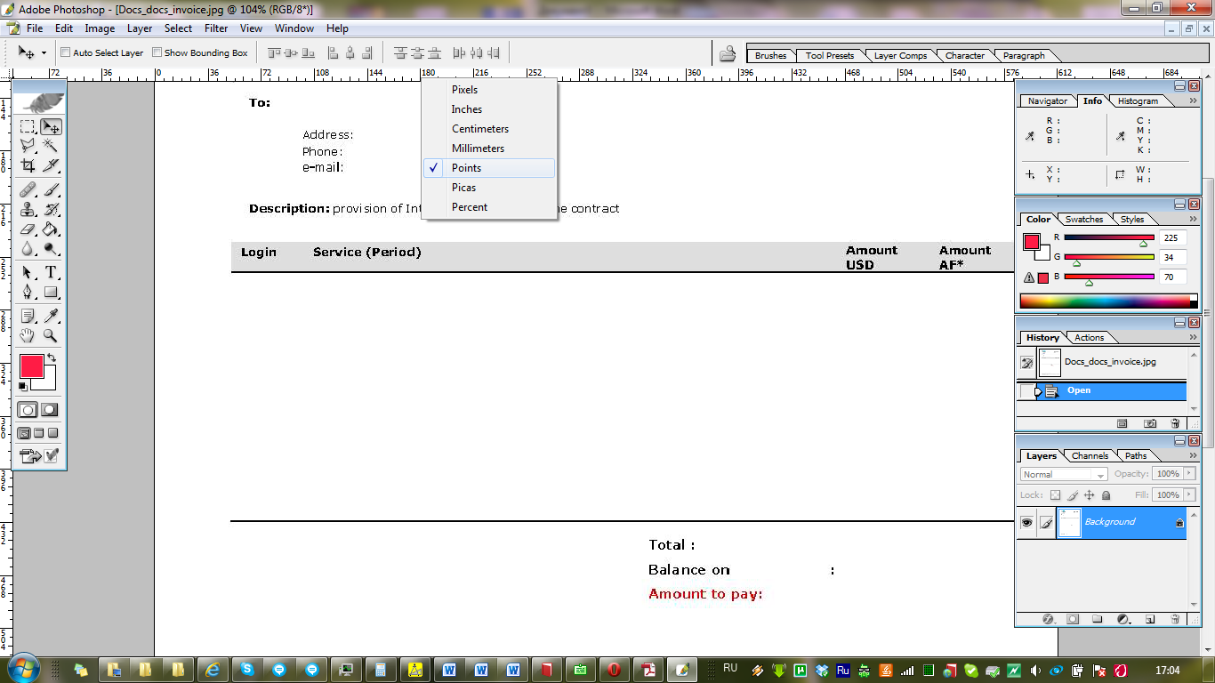
Task: Activate the Zoom magnifier tool
Action: [51, 335]
